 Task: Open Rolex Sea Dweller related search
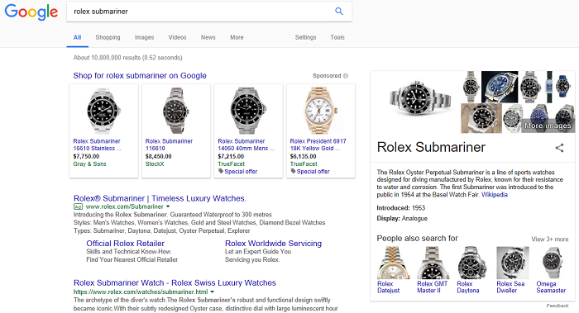510,287
